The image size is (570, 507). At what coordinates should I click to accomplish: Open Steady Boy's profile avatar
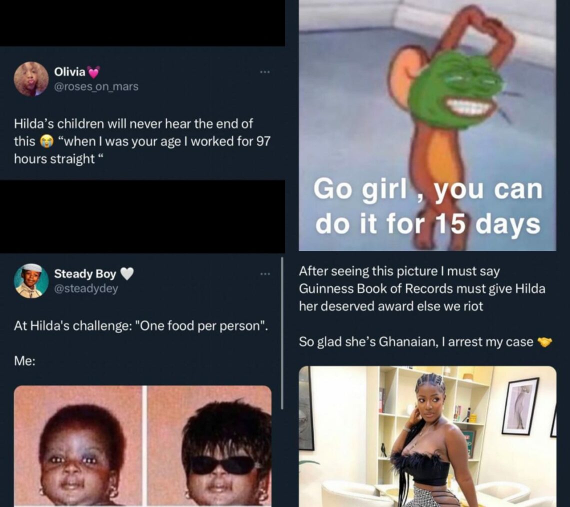click(31, 280)
